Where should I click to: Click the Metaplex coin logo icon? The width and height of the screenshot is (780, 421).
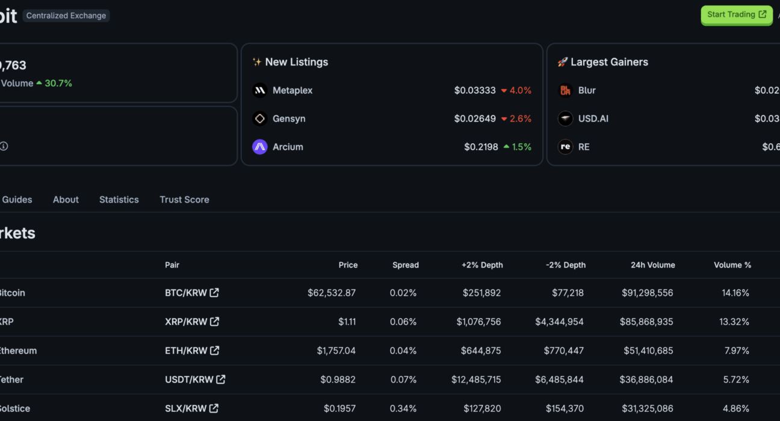pyautogui.click(x=260, y=91)
